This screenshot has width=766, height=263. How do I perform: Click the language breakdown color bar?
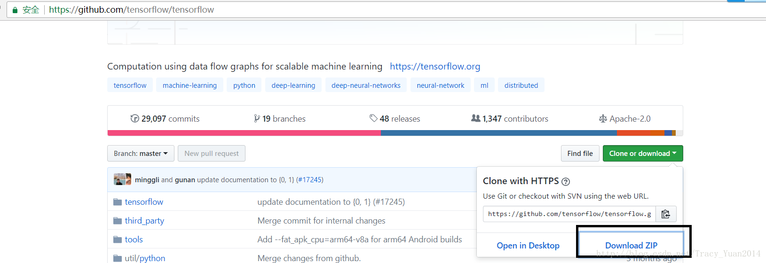tap(395, 133)
